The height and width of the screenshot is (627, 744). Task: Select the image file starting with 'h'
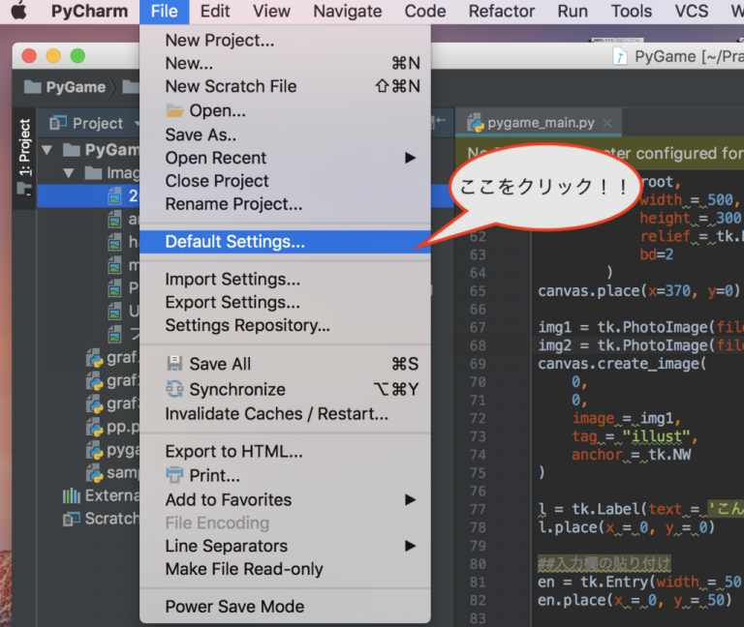123,242
